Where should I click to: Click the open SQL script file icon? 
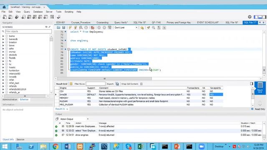coord(10,17)
